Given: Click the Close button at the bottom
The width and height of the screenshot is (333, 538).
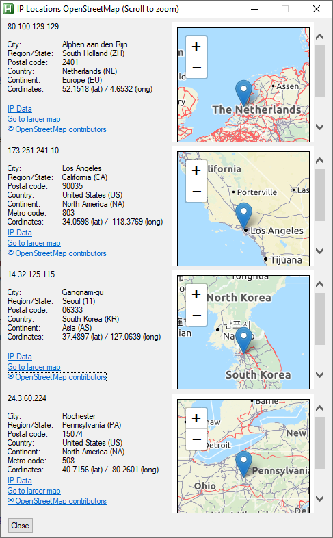Looking at the screenshot, I should pos(21,526).
